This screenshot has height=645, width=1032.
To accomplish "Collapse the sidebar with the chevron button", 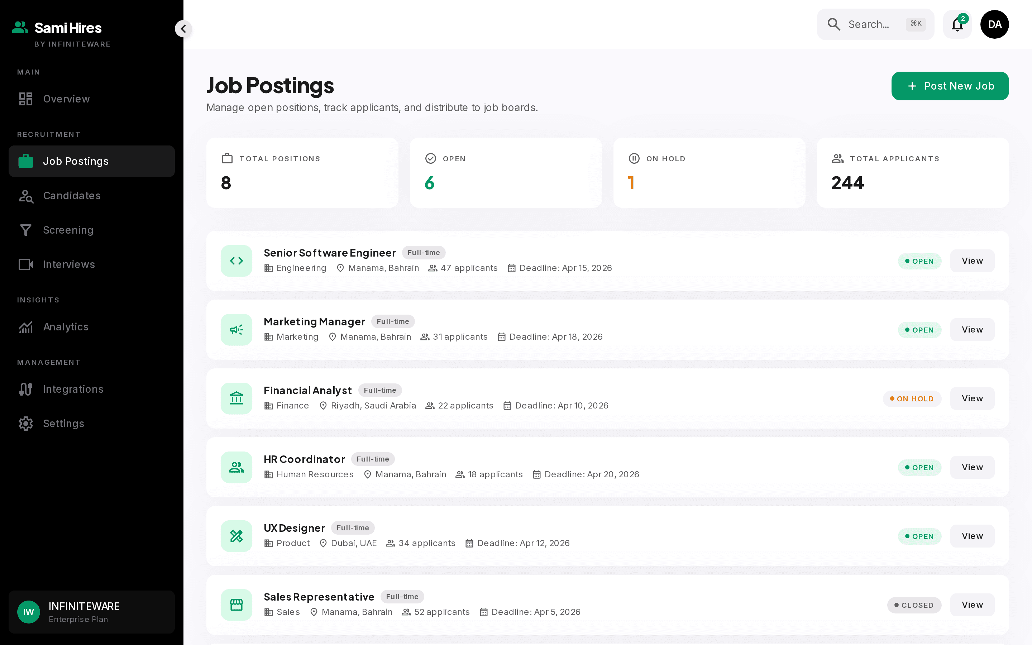I will [x=183, y=29].
